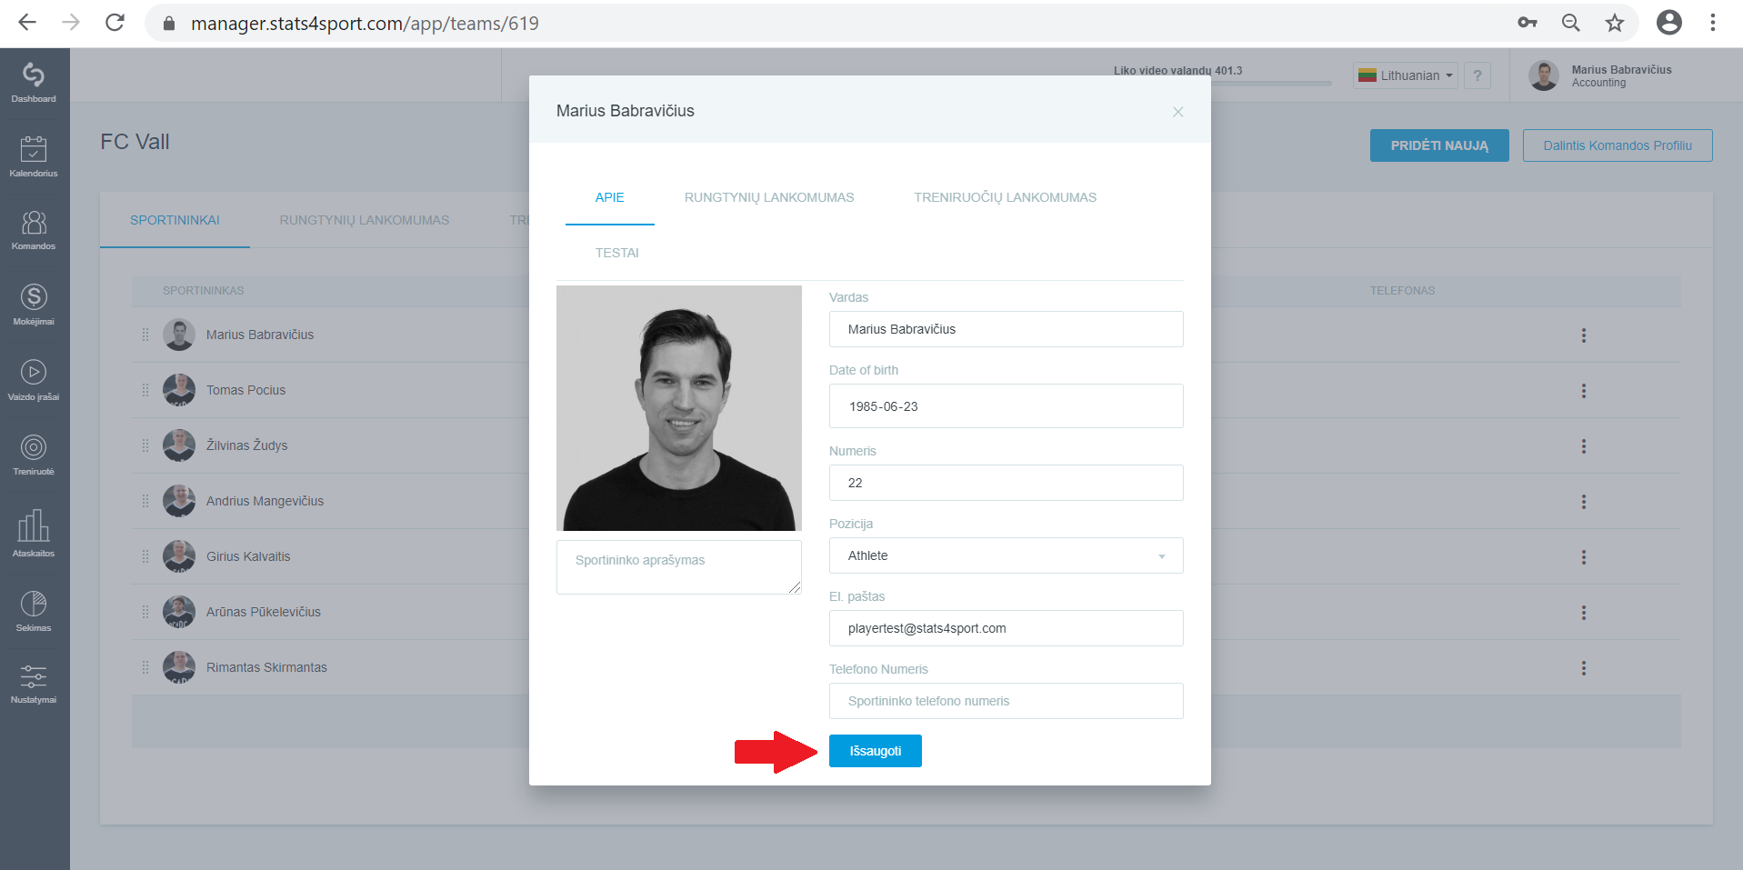Open Vaizdo įrašai video section
This screenshot has height=870, width=1743.
pos(34,380)
